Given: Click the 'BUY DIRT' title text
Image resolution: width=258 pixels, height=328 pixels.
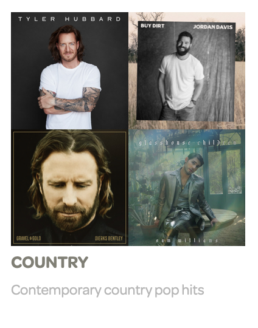Looking at the screenshot, I should point(152,26).
